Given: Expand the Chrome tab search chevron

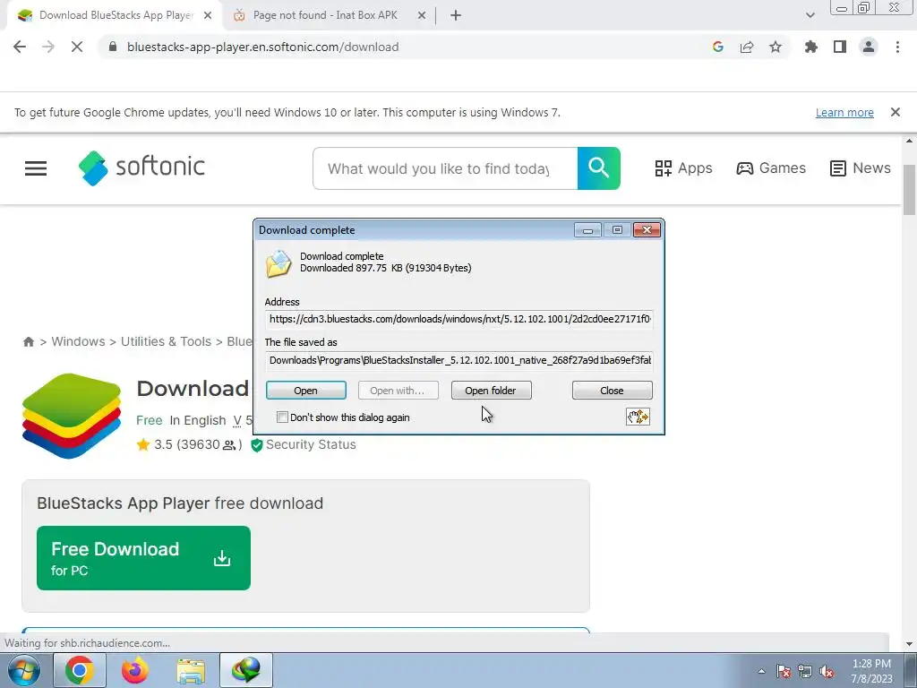Looking at the screenshot, I should tap(810, 16).
